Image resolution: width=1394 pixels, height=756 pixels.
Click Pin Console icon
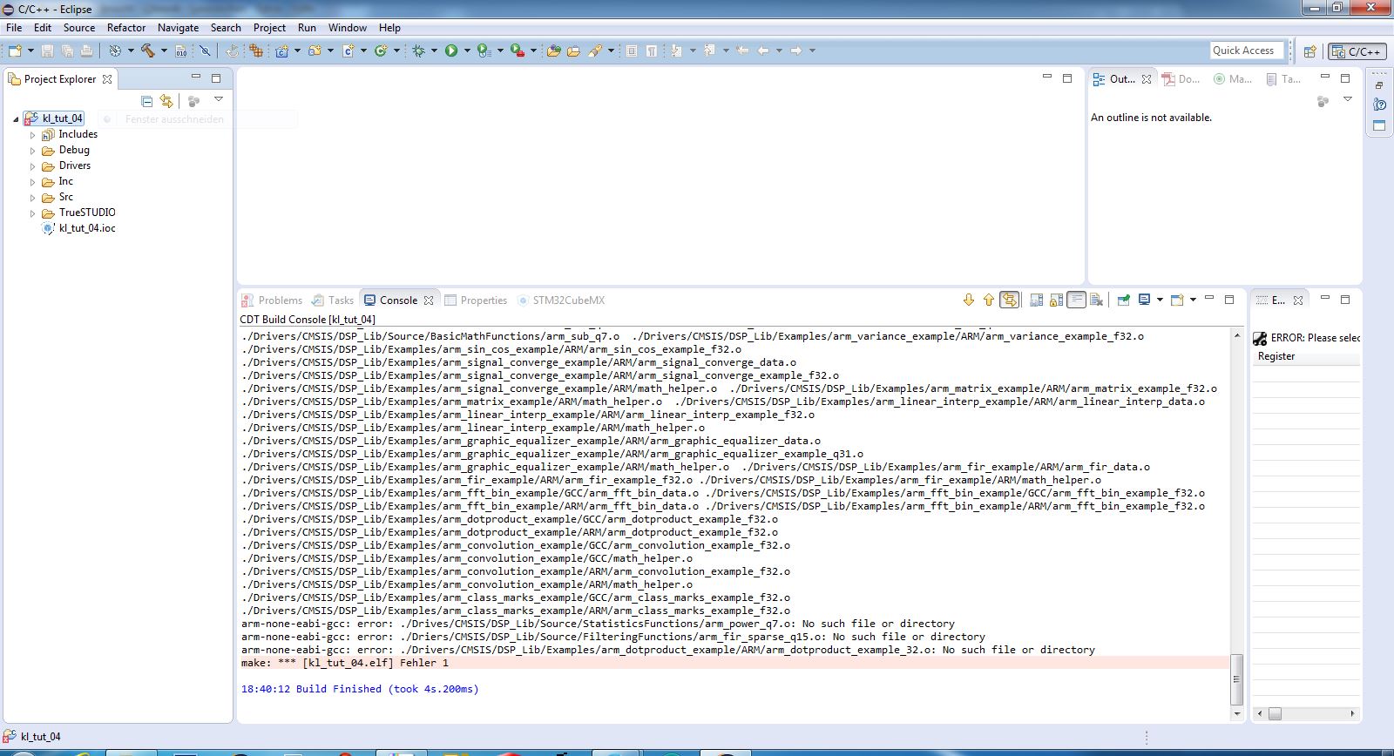[1124, 300]
